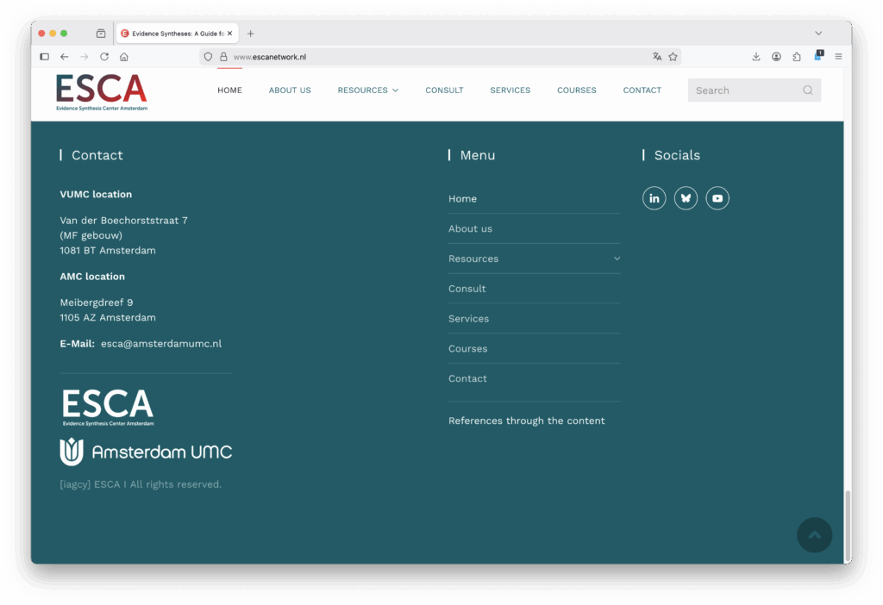Expand the Resources chevron in footer menu

pyautogui.click(x=617, y=259)
